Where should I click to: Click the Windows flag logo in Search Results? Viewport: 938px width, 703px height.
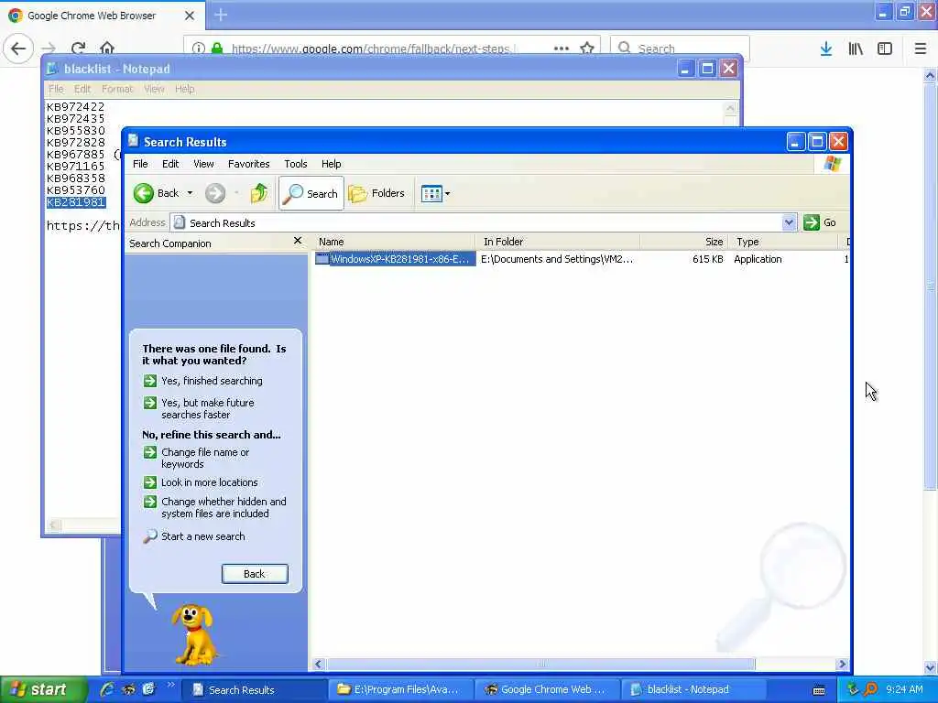832,164
